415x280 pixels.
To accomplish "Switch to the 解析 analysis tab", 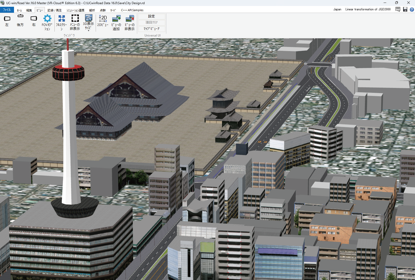I will [x=92, y=10].
